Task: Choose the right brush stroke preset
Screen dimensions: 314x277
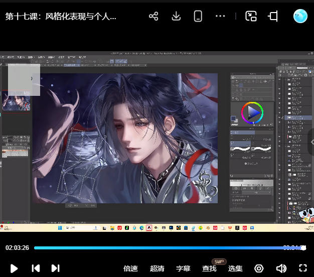Action: [261, 149]
